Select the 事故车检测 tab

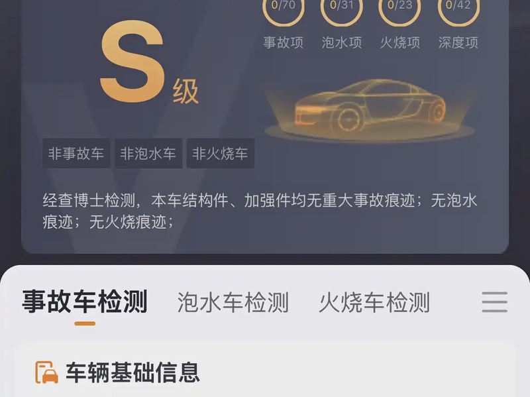click(85, 302)
